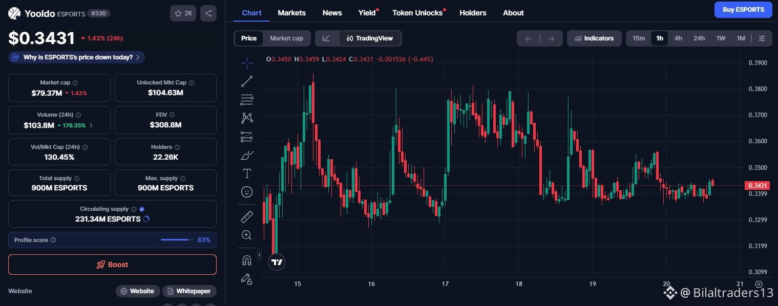Show Circulating supply info icon
Image resolution: width=778 pixels, height=306 pixels.
click(x=134, y=209)
